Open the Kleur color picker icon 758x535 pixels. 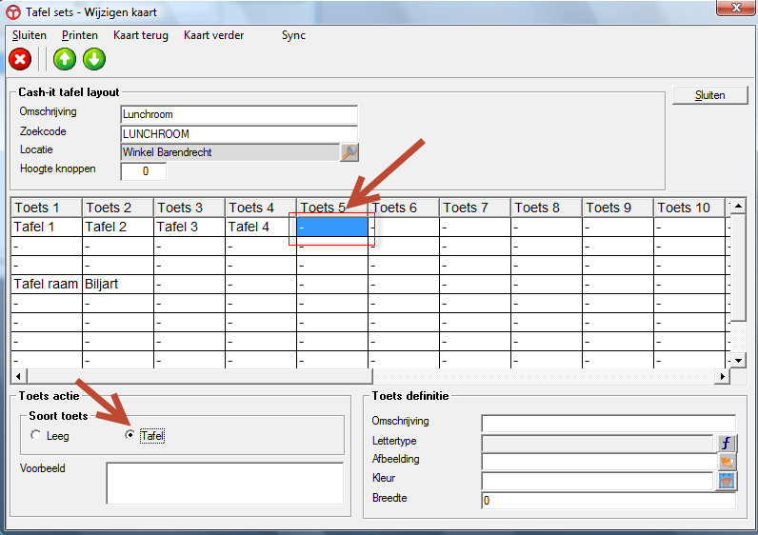pos(726,481)
